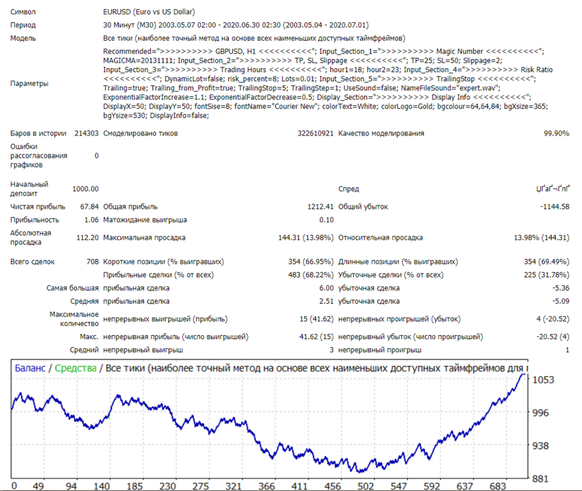Click the 'Матожидание выигрыша' label
The width and height of the screenshot is (582, 491).
145,220
